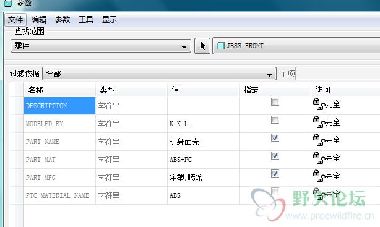This screenshot has width=380, height=227.
Task: Click the lock icon in PART_MAT row
Action: tap(319, 158)
